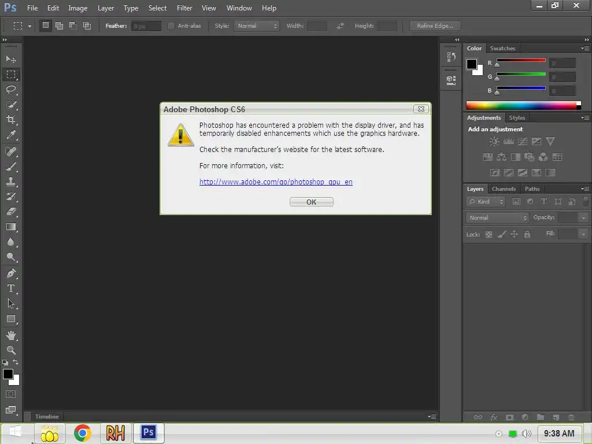Screen dimensions: 592x444
Task: Open the File menu
Action: tap(32, 8)
